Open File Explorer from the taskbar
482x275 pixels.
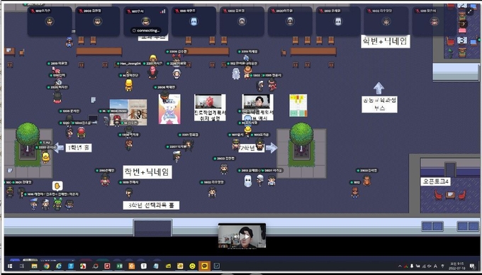tap(34, 266)
